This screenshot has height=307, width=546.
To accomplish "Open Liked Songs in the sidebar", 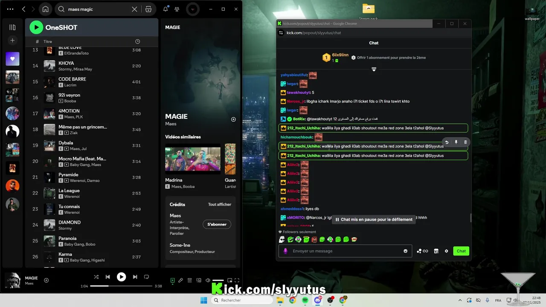I will [12, 59].
